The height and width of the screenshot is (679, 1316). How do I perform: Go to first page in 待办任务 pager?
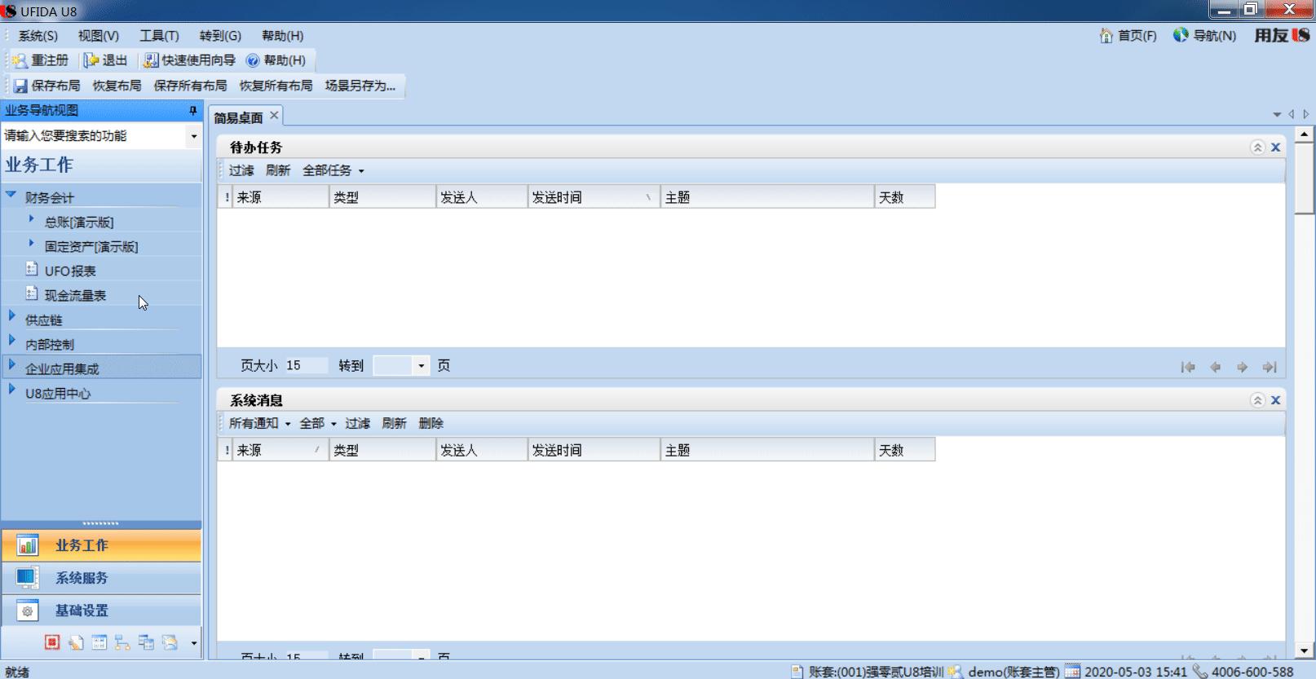(1188, 368)
